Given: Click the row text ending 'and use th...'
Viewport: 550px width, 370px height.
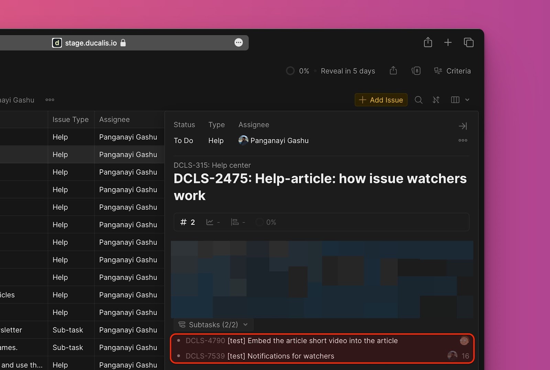Looking at the screenshot, I should [x=21, y=365].
